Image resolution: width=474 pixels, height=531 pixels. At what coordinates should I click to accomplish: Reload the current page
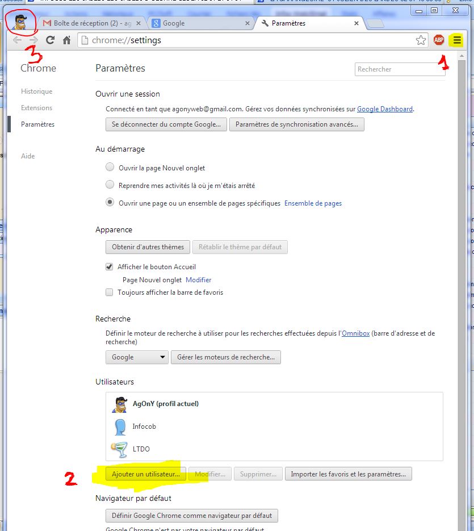50,40
